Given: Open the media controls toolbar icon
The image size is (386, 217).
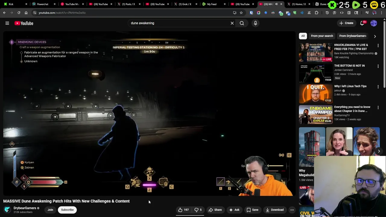Looking at the screenshot, I should tap(367, 13).
